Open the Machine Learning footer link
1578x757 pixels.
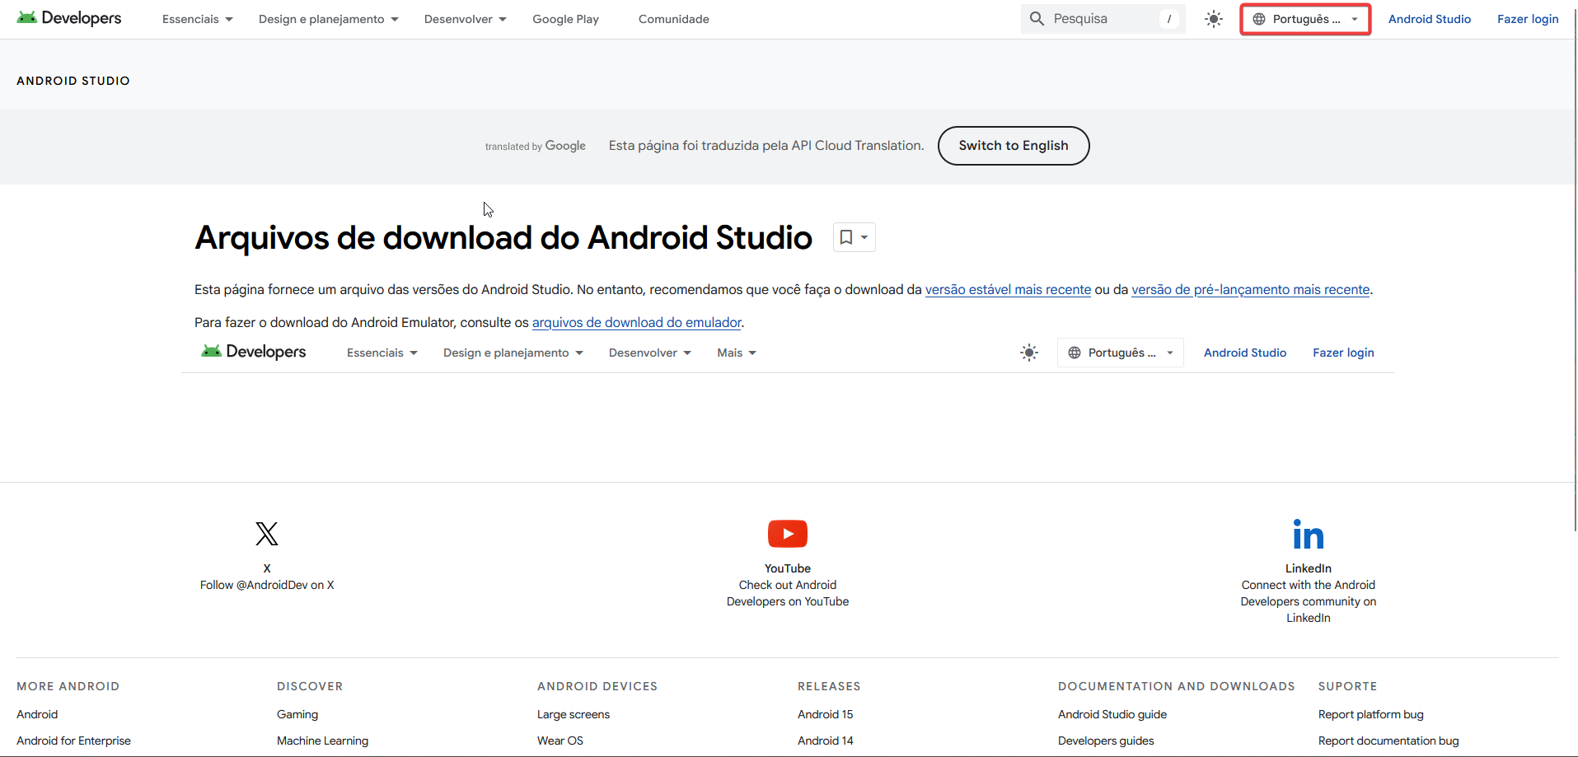(x=322, y=741)
